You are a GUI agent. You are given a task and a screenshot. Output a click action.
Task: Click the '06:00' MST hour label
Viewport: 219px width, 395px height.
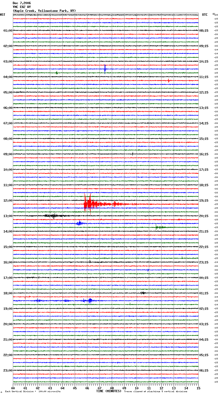(8, 108)
